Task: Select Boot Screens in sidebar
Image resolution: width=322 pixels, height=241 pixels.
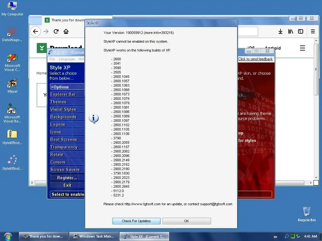Action: point(67,139)
